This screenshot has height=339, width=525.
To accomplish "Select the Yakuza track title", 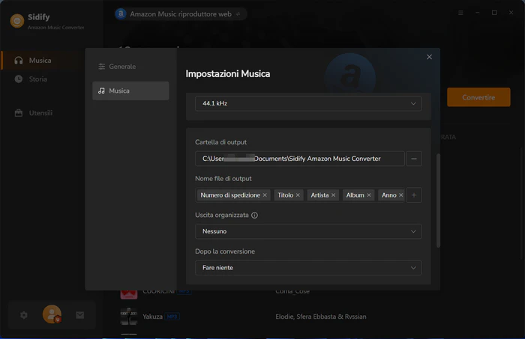I will pyautogui.click(x=153, y=317).
